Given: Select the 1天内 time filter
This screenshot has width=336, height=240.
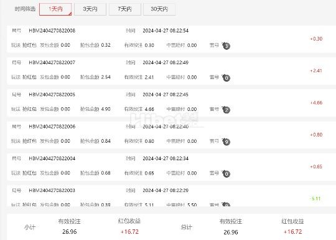Looking at the screenshot, I should pos(55,9).
